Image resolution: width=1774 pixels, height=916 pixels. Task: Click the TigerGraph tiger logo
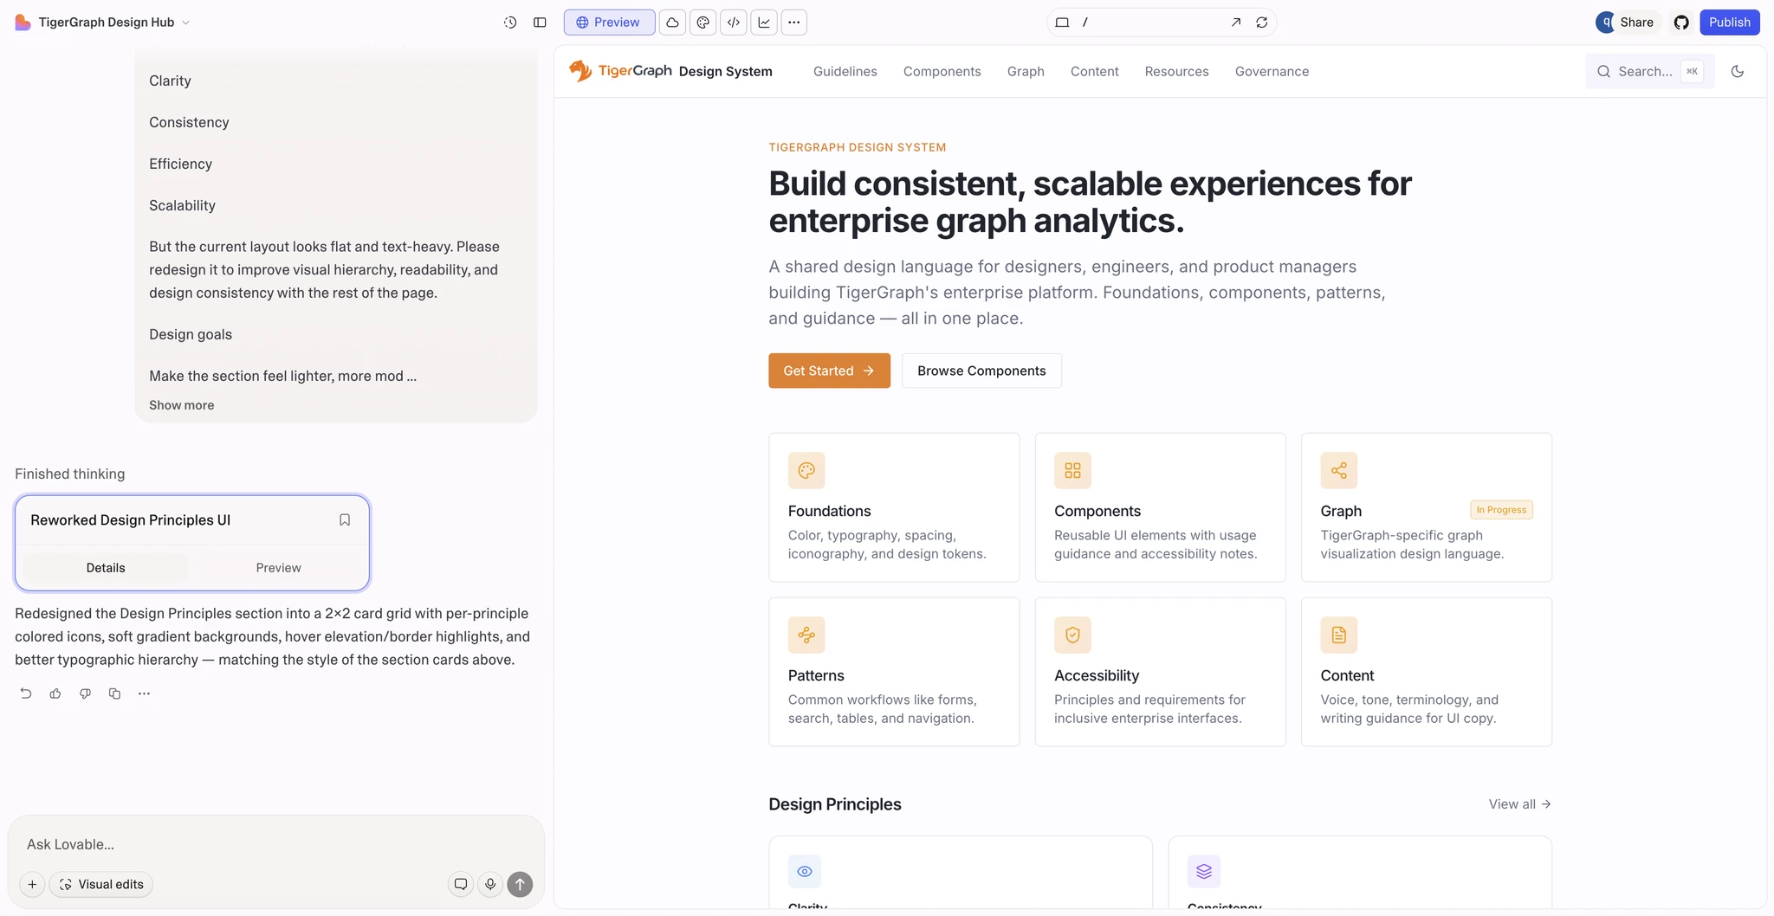580,71
